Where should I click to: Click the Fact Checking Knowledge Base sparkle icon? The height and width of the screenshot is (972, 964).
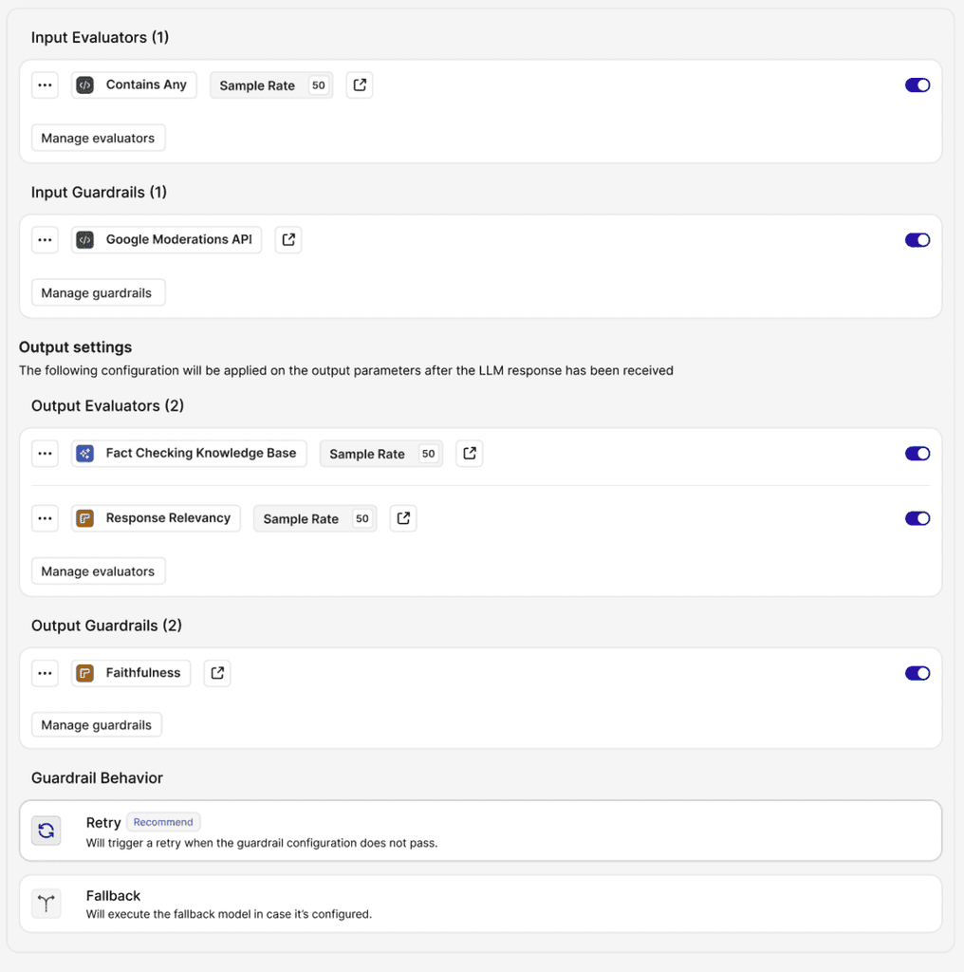84,453
